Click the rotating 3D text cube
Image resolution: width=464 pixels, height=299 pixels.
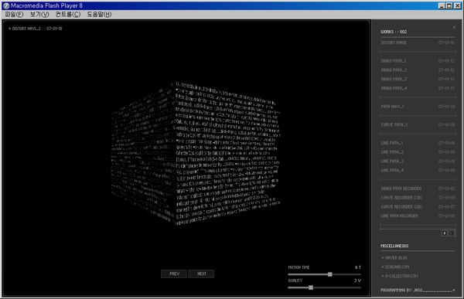pyautogui.click(x=196, y=153)
